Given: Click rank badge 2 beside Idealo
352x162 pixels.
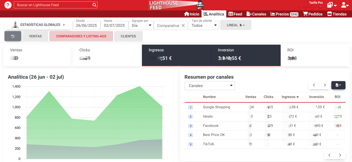Looking at the screenshot, I should tap(190, 116).
